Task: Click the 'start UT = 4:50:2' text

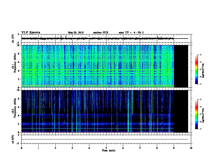Action: (131, 33)
